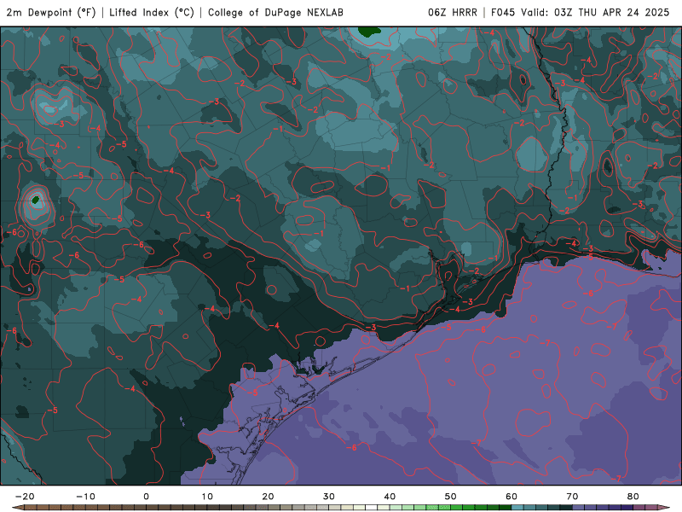Click the 80 label on the color scale
This screenshot has height=512, width=682.
[633, 497]
